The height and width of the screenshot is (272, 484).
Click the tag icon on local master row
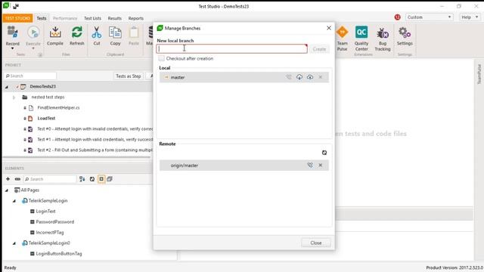(x=289, y=77)
